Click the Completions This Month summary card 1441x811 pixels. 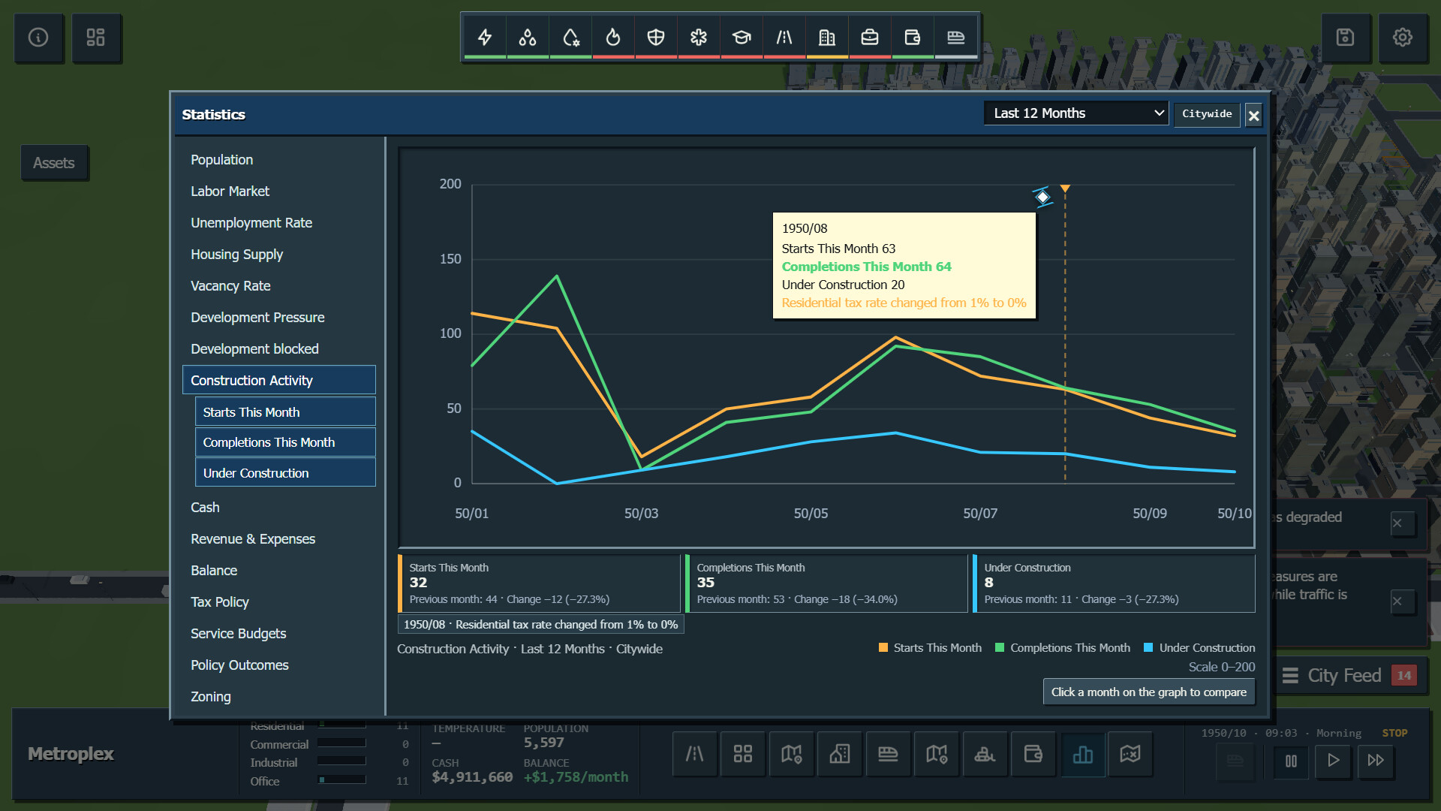[x=826, y=583]
